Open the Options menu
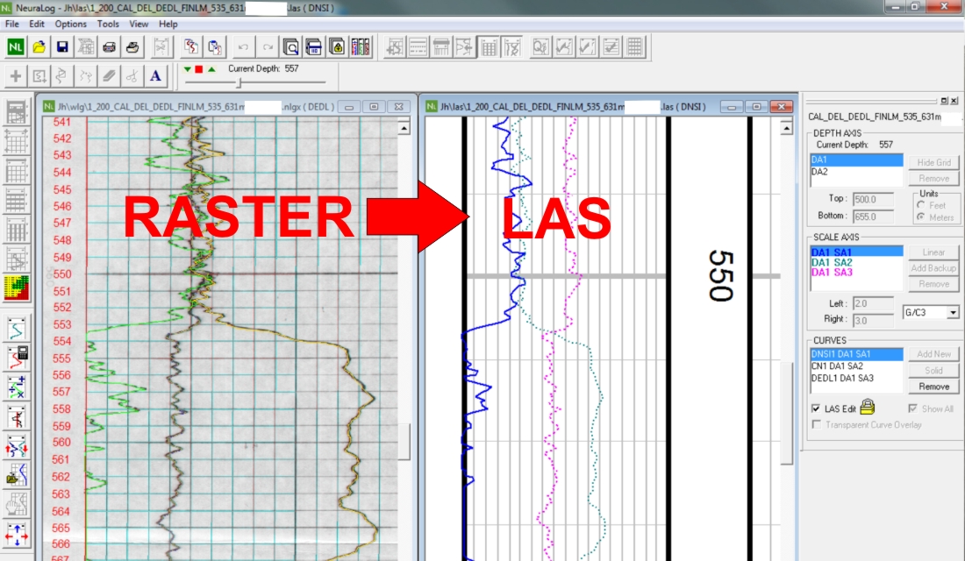This screenshot has height=561, width=965. (x=71, y=24)
